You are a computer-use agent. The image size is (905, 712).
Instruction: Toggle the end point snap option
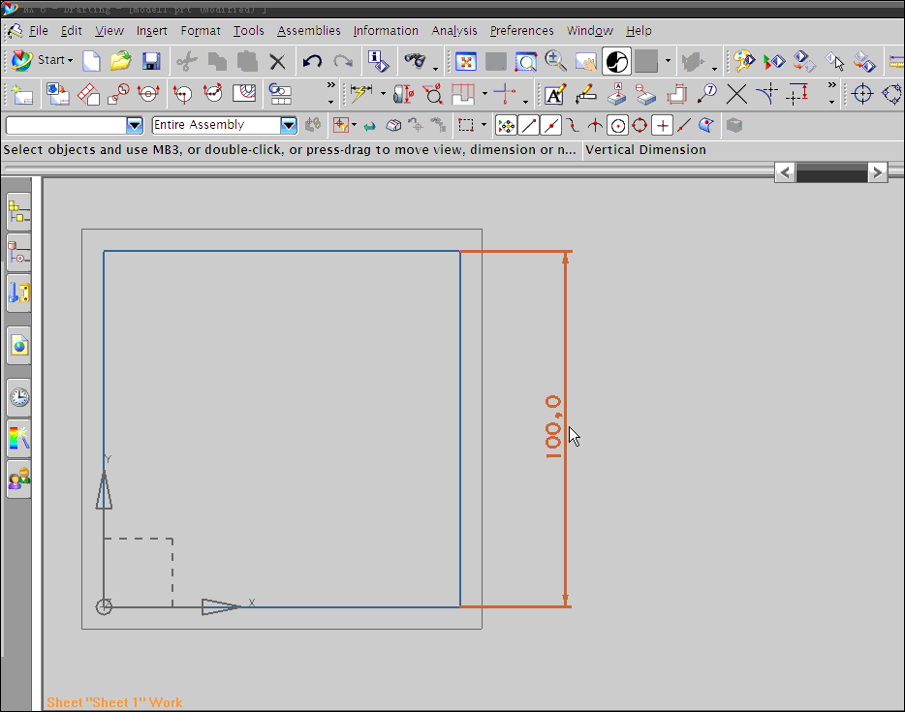pyautogui.click(x=529, y=125)
